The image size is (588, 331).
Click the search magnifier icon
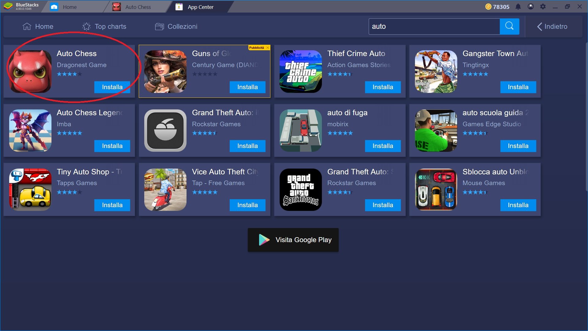pos(510,26)
